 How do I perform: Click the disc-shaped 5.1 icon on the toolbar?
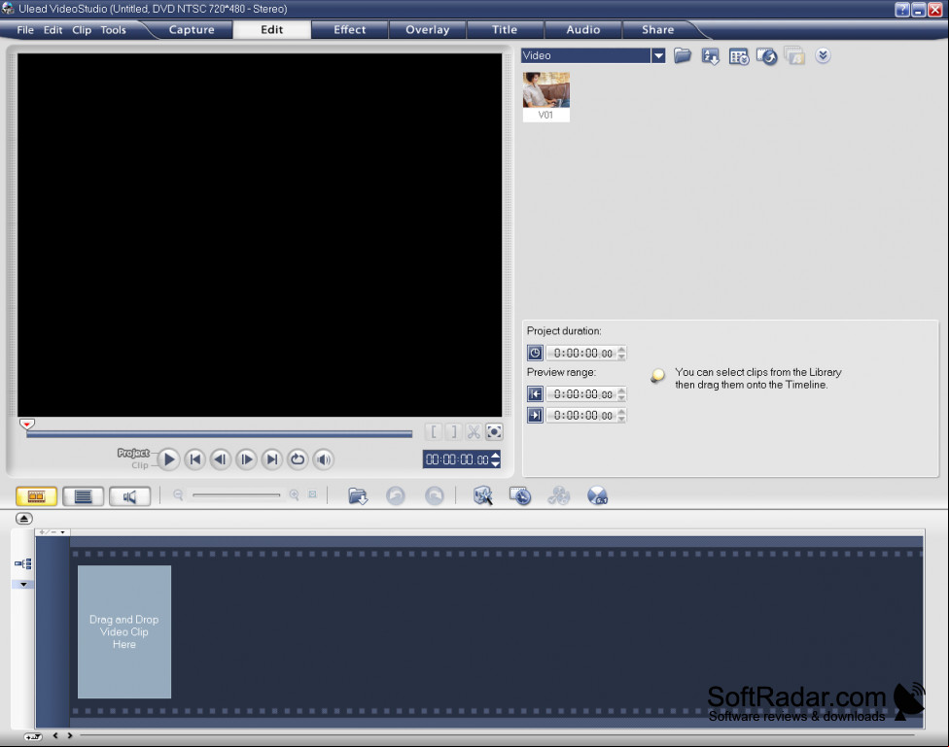point(597,496)
